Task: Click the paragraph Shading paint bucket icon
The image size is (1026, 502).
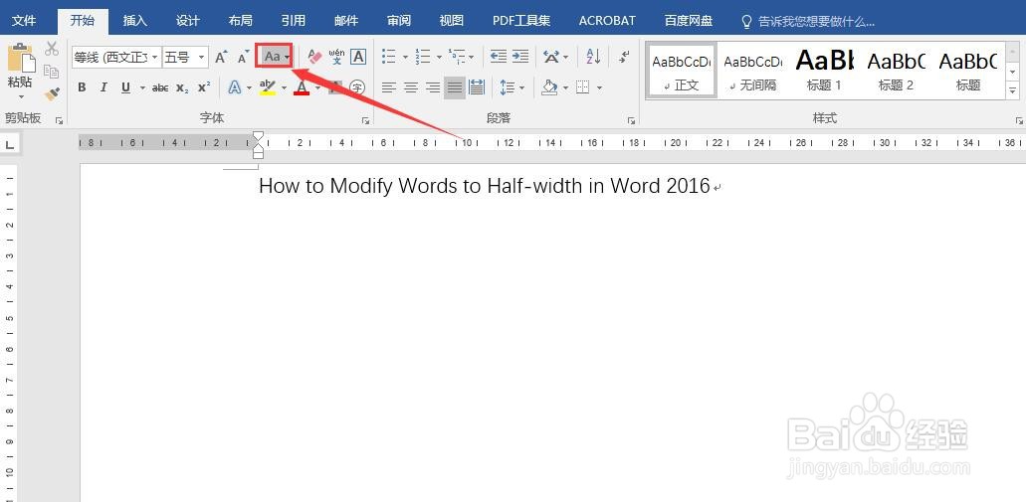Action: [549, 87]
